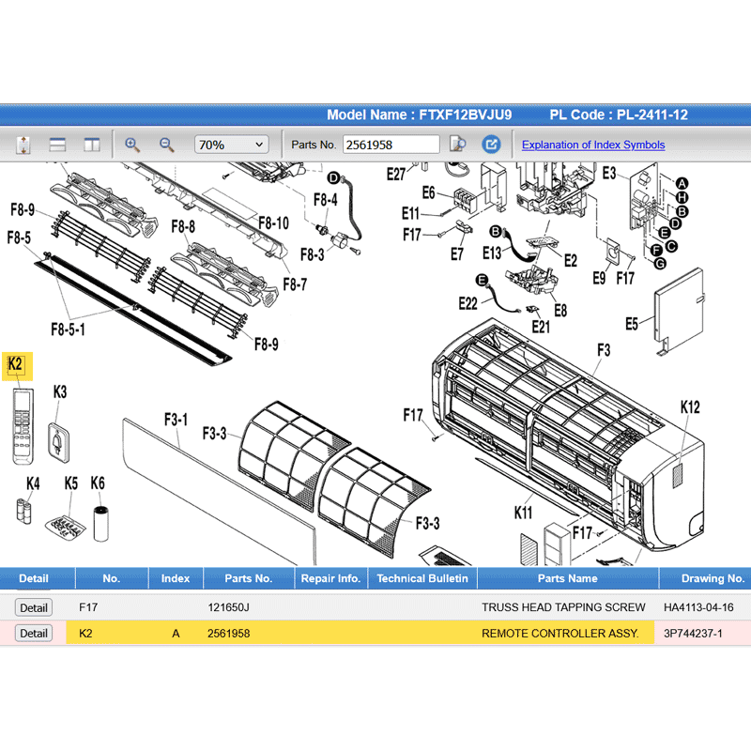Screen dimensions: 751x751
Task: Select highlighted K2 label in diagram
Action: (15, 364)
